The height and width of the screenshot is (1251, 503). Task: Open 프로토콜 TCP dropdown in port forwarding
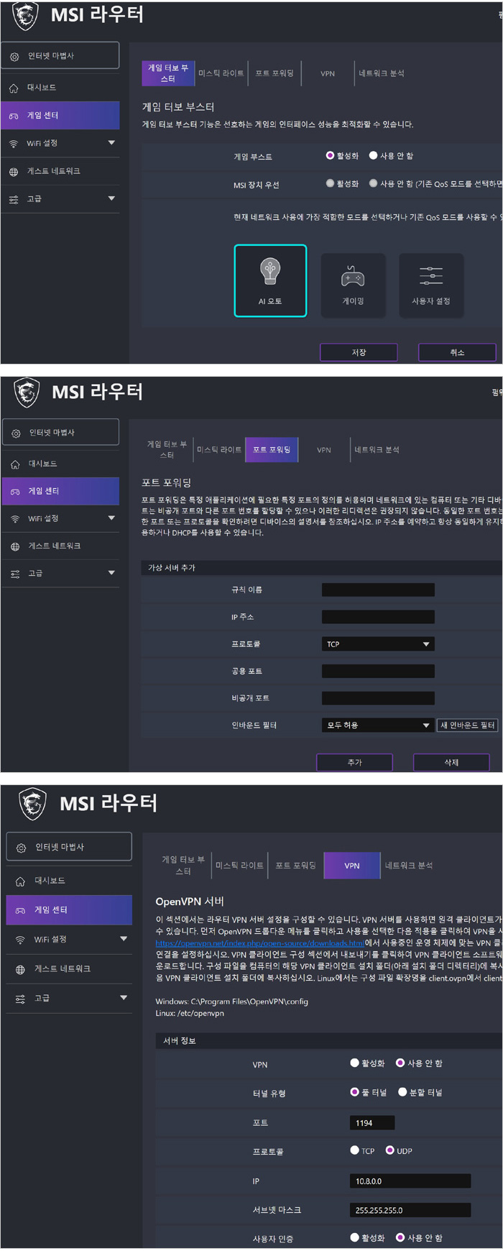378,644
